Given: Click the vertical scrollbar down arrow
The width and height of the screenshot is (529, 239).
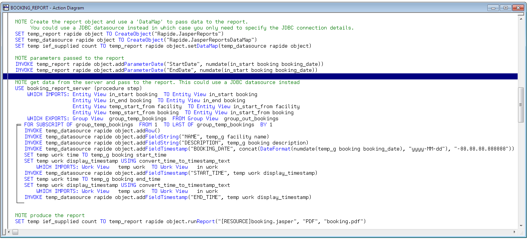Looking at the screenshot, I should (521, 225).
